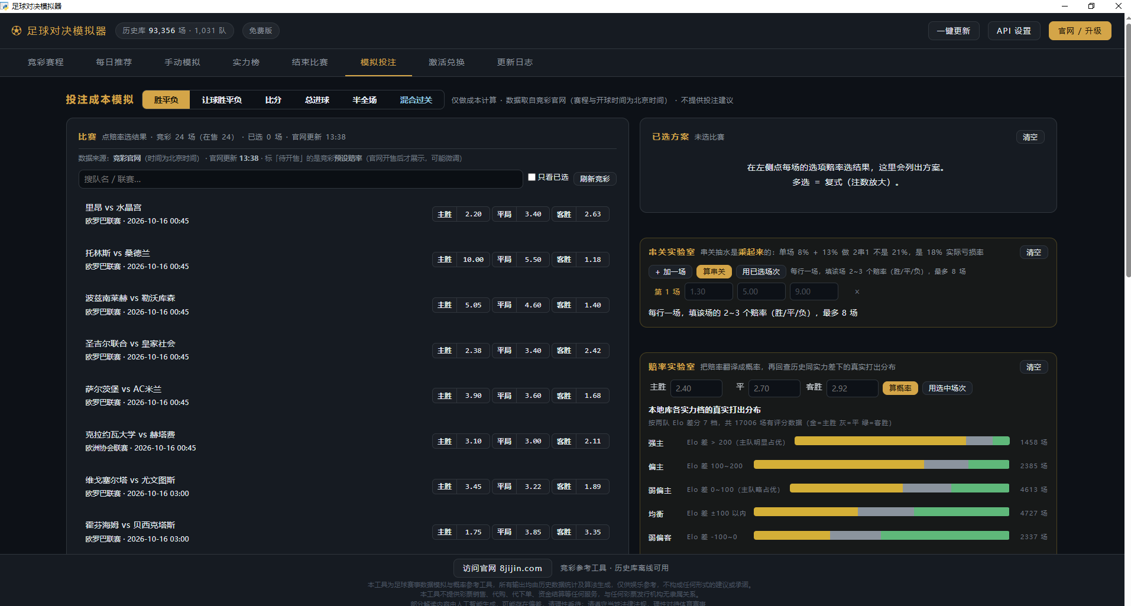Pick 客胜 1.40 for 波兹南莱赫 vs 勒沃库森
1131x606 pixels.
coord(580,305)
